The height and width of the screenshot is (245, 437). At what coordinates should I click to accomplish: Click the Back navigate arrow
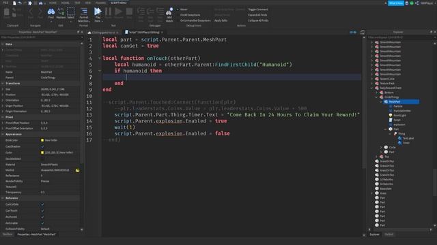[31, 12]
